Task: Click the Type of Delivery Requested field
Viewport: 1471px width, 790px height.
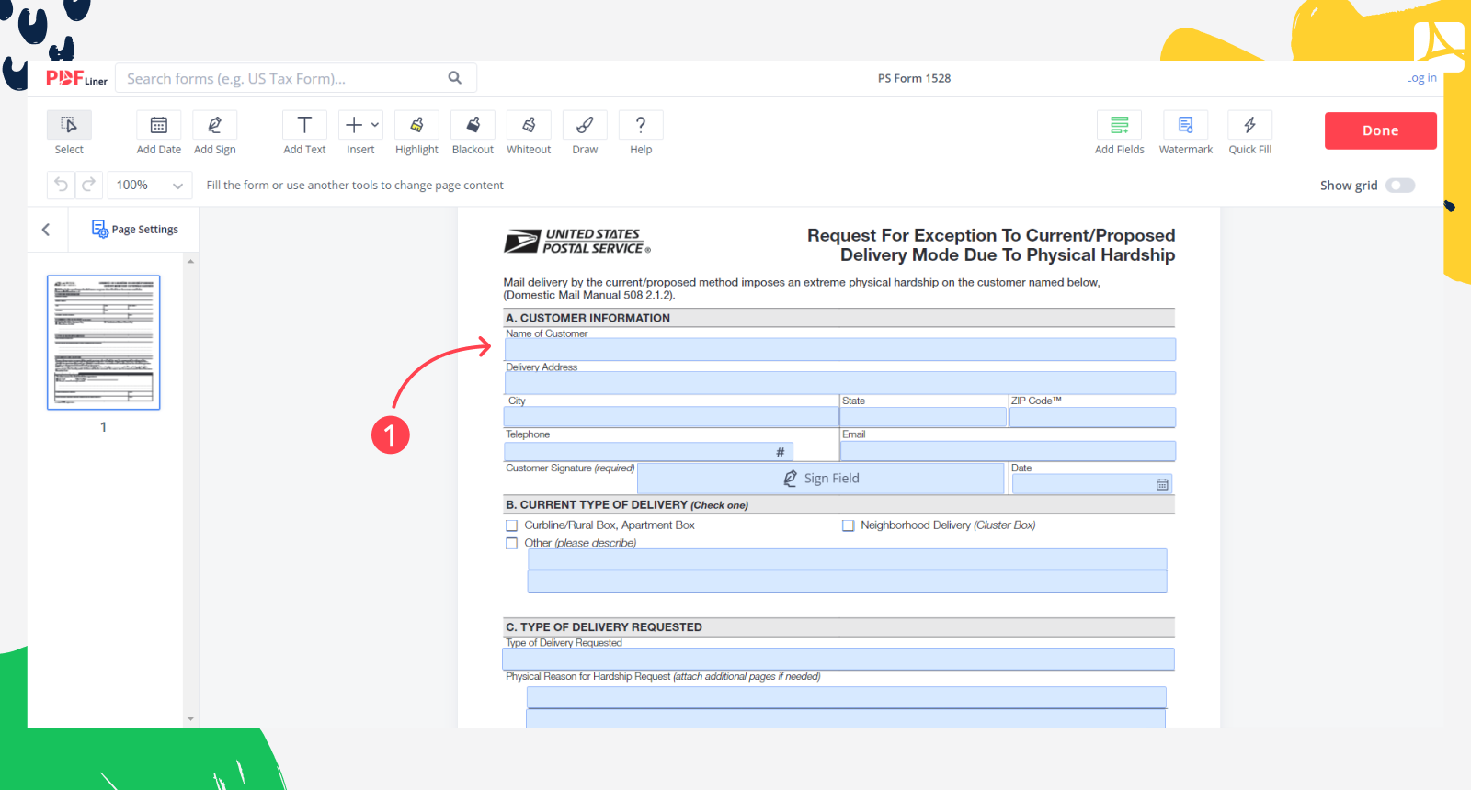Action: click(x=838, y=659)
